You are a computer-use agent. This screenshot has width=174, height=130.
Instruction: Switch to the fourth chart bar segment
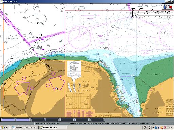coord(52,120)
